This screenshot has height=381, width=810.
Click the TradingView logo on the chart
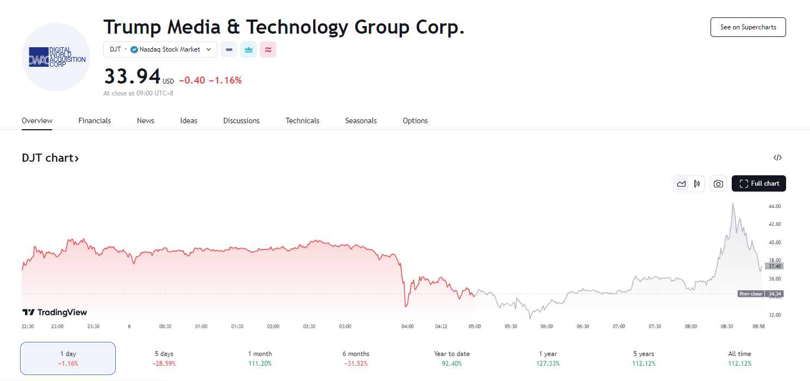click(54, 312)
